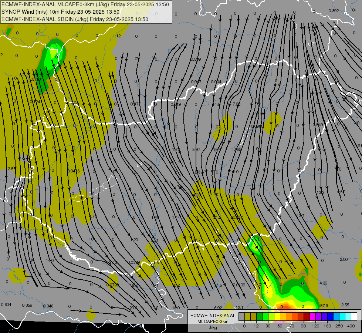Click the map value '0.0476'
This screenshot has height=333, width=362.
click(x=74, y=171)
